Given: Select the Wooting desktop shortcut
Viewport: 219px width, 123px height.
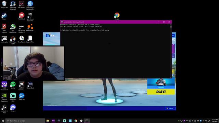Looking at the screenshot, I should coord(4,39).
